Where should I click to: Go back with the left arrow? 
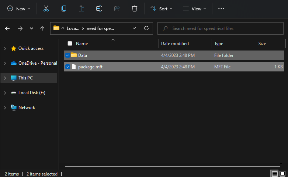coord(7,28)
